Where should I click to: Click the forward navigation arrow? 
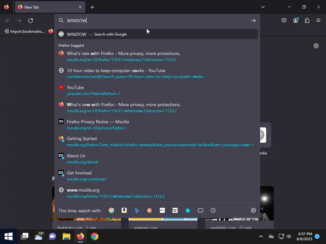click(19, 21)
